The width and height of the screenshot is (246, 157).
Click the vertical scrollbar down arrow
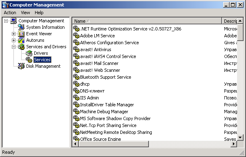point(240,138)
